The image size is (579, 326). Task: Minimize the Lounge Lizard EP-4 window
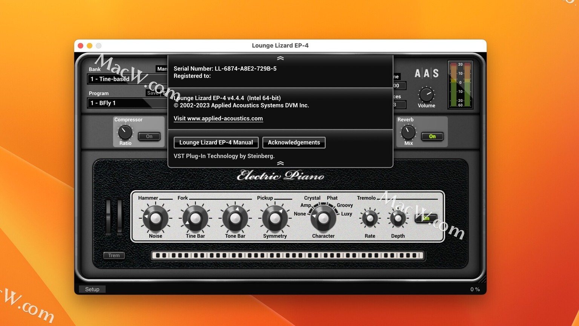click(89, 46)
